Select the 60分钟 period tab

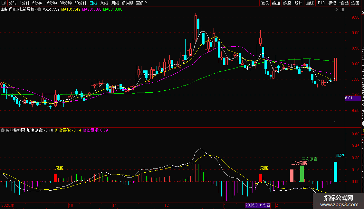coord(81,3)
